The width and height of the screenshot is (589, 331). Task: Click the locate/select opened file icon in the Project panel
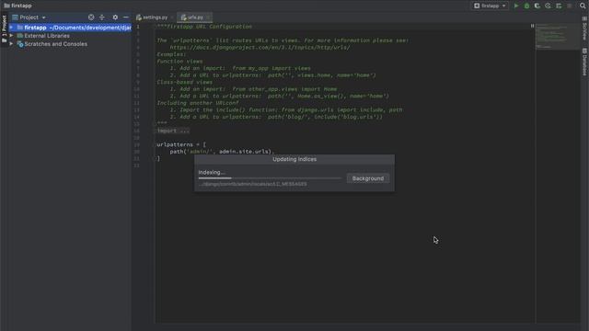click(91, 17)
